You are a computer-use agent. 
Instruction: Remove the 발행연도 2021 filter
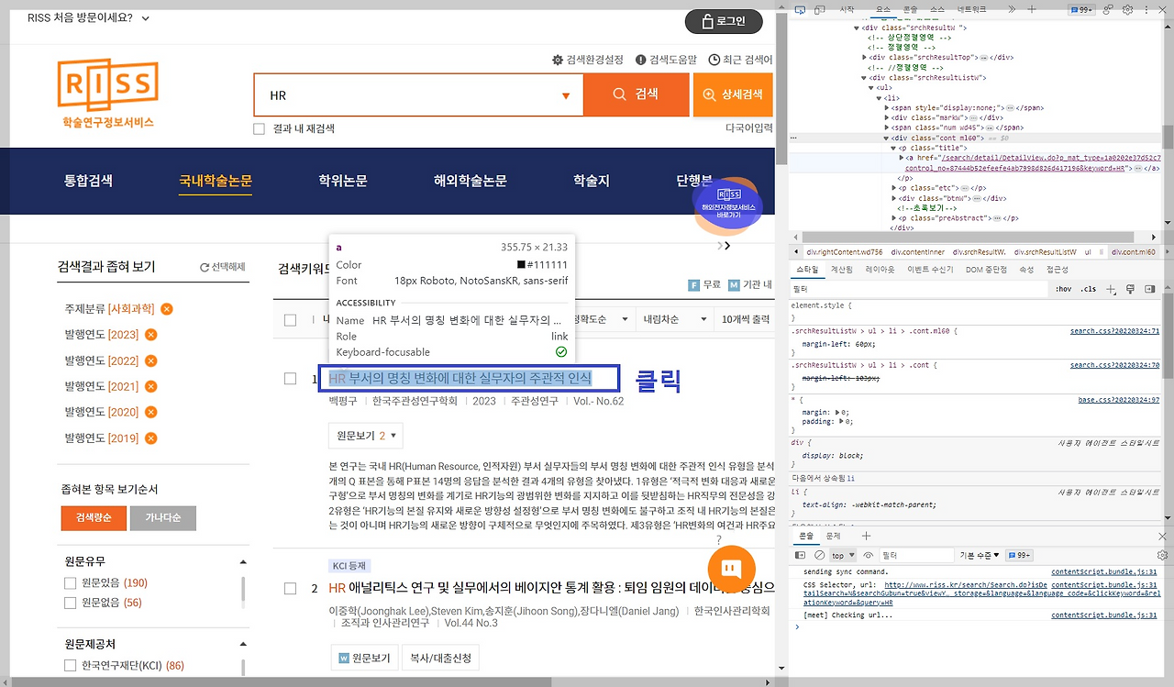point(151,386)
